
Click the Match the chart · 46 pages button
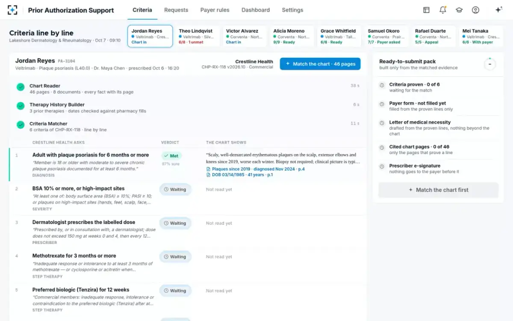coord(320,64)
